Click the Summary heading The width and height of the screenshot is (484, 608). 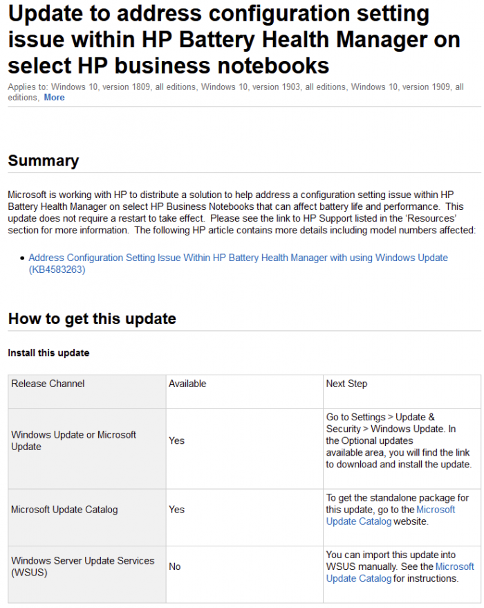coord(44,161)
